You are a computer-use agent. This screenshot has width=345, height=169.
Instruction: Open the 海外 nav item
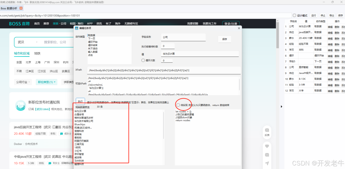tap(118, 24)
